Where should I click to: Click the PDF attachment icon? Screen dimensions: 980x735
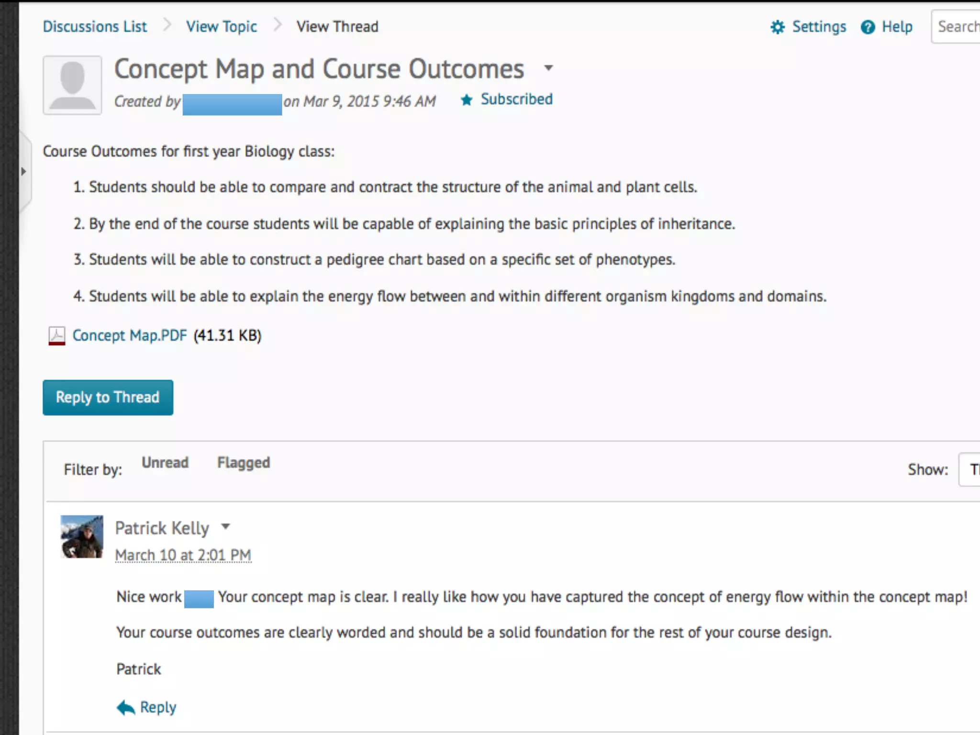click(57, 335)
